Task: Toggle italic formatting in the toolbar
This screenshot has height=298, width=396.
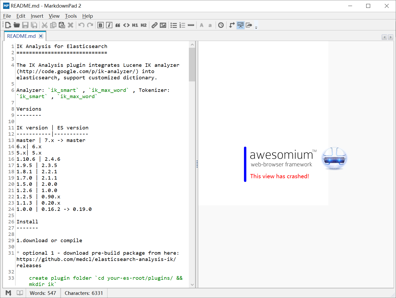Action: (x=109, y=25)
